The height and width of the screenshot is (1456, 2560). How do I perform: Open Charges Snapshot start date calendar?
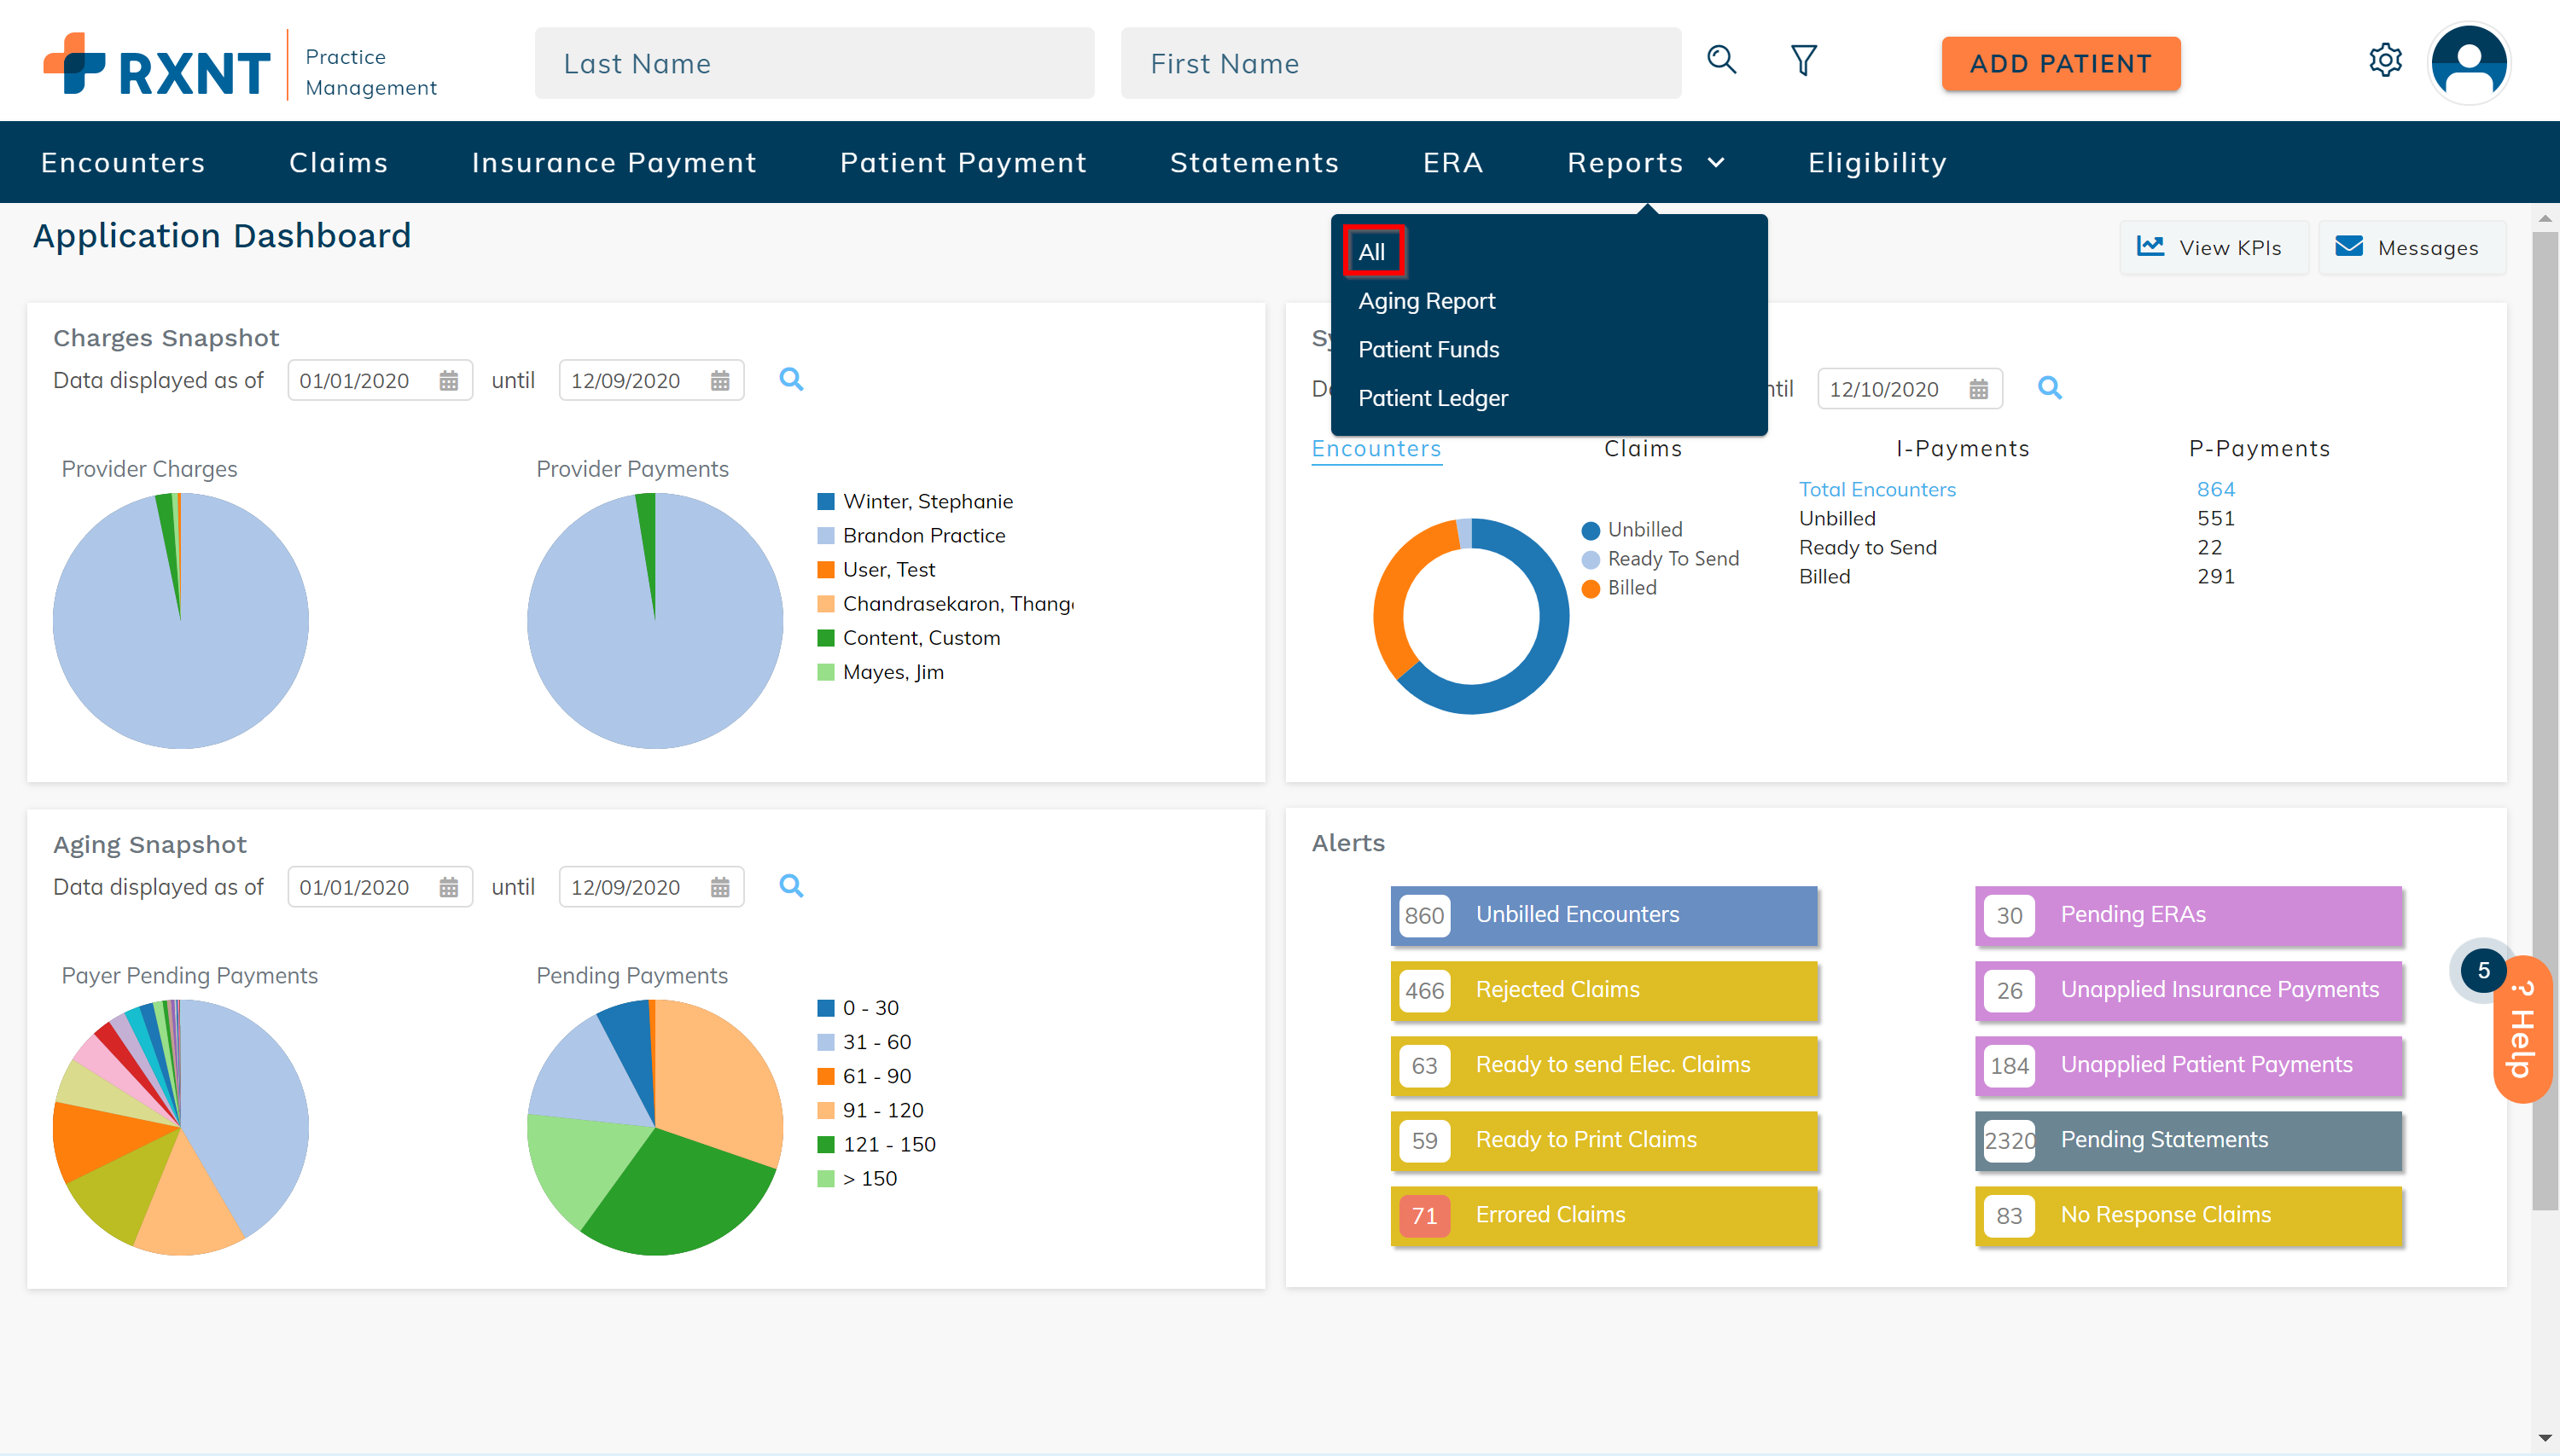pyautogui.click(x=448, y=381)
